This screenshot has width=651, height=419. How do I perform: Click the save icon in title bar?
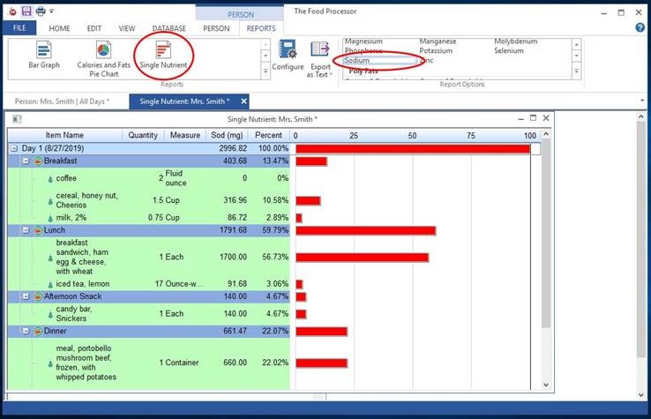(x=26, y=10)
